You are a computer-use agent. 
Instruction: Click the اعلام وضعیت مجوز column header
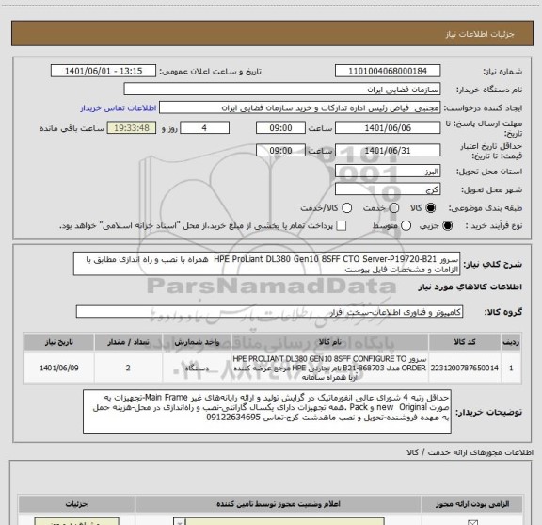(x=279, y=504)
